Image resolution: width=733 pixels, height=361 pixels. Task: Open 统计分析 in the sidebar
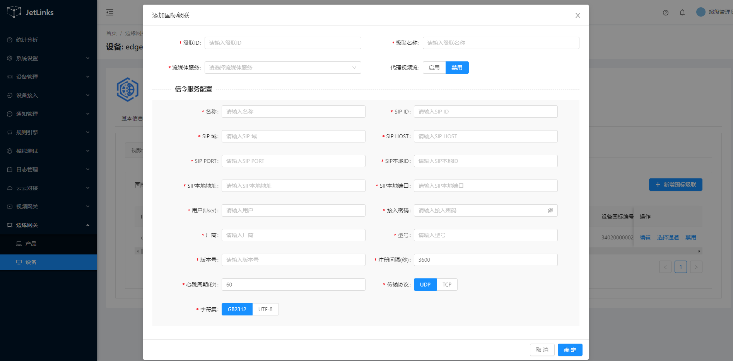(27, 40)
